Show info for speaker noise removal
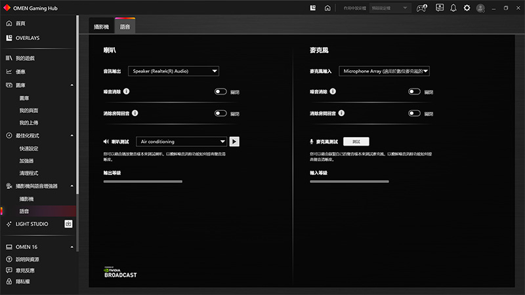This screenshot has height=295, width=525. [x=126, y=91]
